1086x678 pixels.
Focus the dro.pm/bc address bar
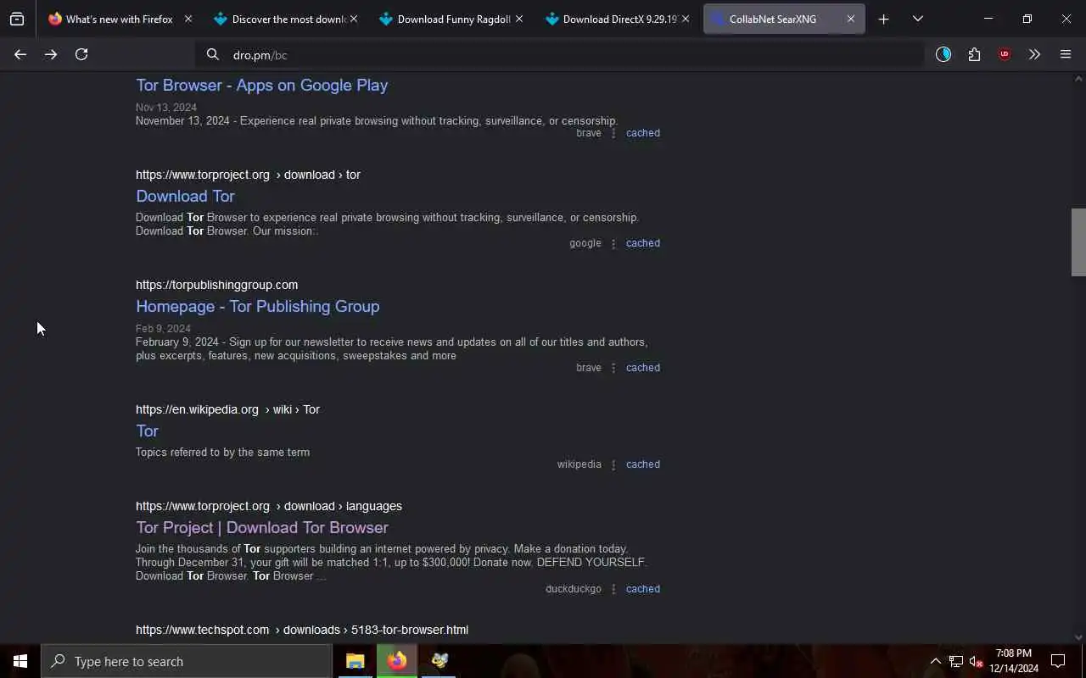point(560,55)
